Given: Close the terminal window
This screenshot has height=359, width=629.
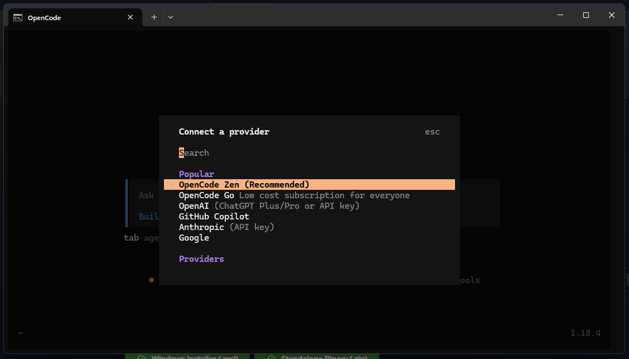Looking at the screenshot, I should [611, 15].
